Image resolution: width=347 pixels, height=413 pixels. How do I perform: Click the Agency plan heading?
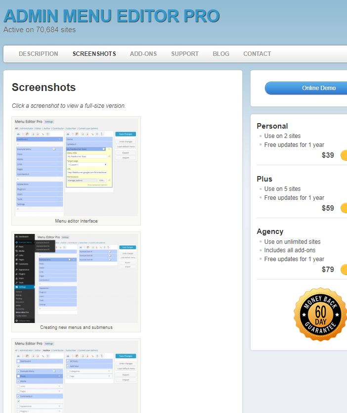coord(270,231)
